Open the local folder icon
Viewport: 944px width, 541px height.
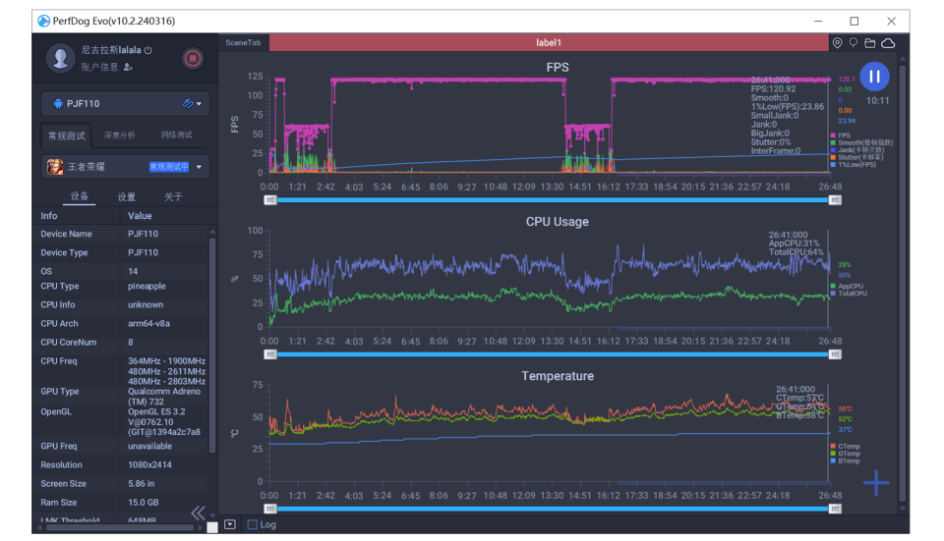tap(870, 43)
